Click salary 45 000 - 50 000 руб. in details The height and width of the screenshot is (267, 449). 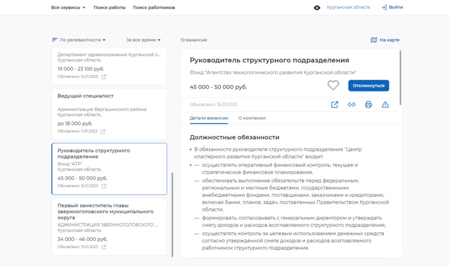218,87
